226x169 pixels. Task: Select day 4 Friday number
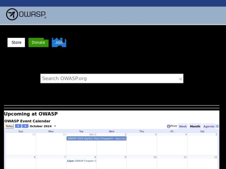point(186,134)
